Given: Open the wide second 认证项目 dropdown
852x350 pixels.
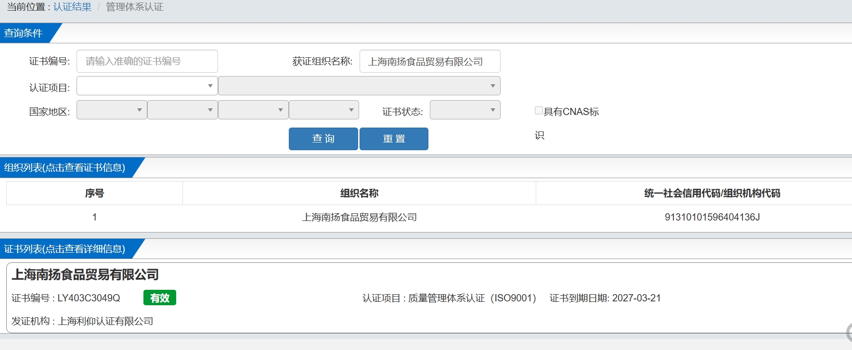Looking at the screenshot, I should (359, 86).
